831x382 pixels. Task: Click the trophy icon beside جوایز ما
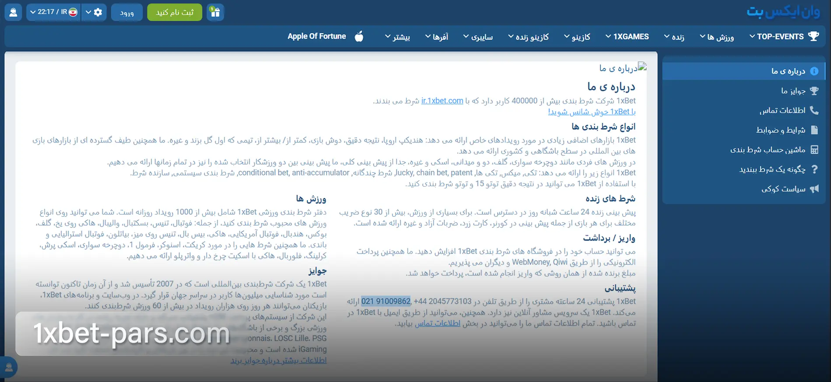(814, 91)
